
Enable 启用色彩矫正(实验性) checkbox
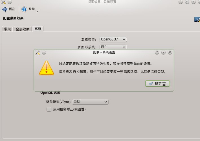(49, 109)
